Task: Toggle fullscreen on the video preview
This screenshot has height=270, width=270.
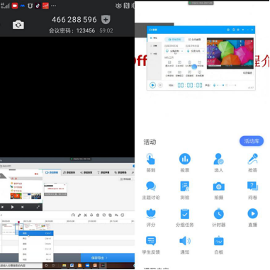Action: (x=38, y=207)
